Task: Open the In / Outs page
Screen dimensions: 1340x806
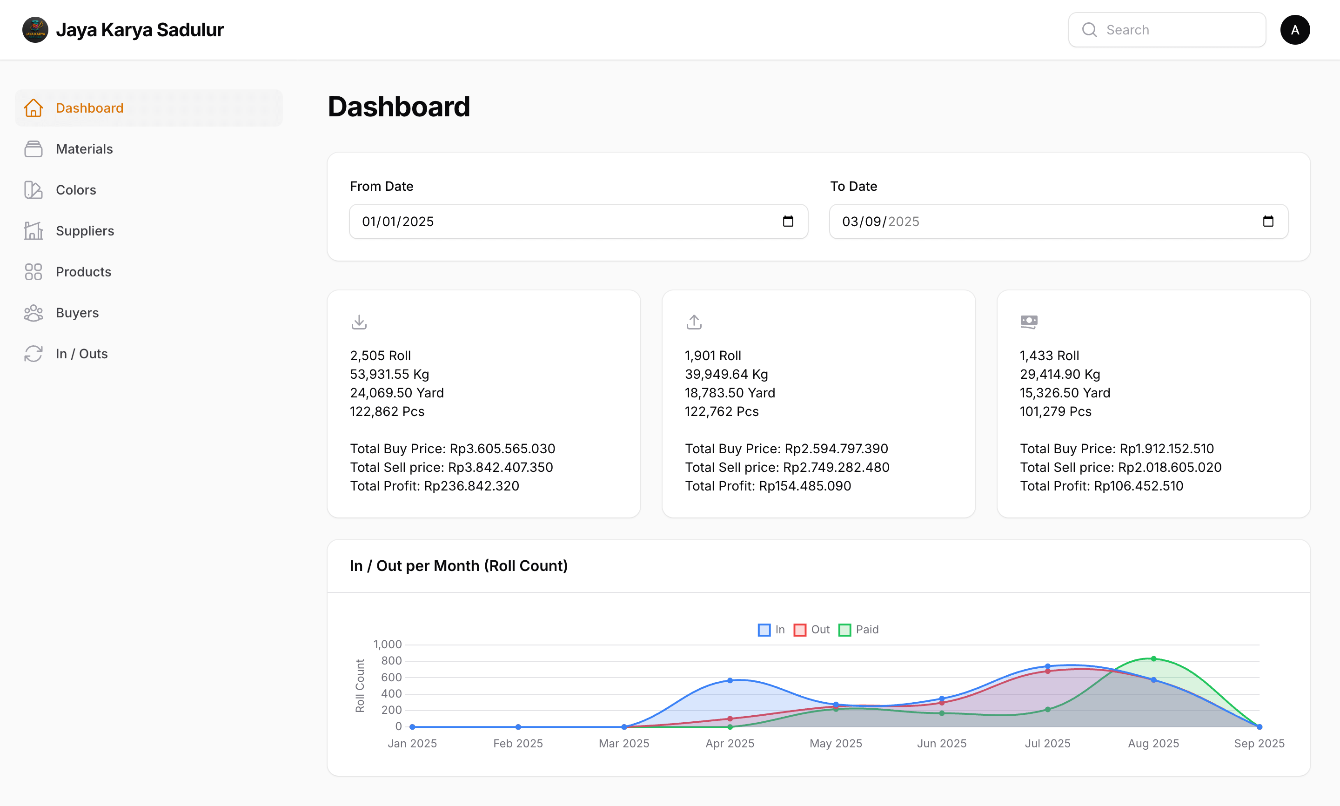Action: [x=81, y=354]
